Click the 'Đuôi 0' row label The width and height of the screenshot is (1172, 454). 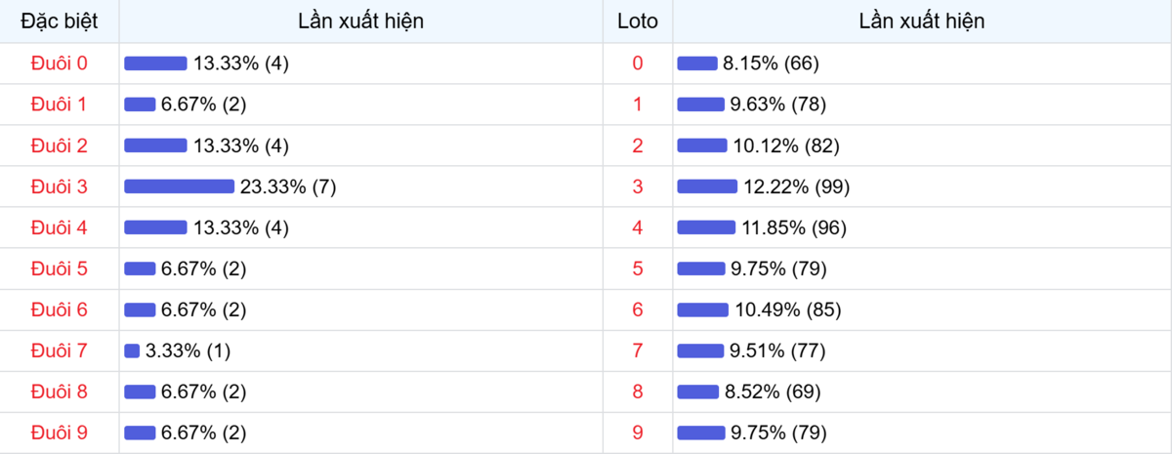[59, 63]
